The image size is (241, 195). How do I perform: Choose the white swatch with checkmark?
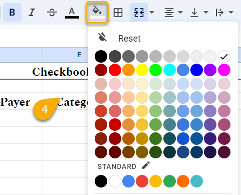point(224,57)
